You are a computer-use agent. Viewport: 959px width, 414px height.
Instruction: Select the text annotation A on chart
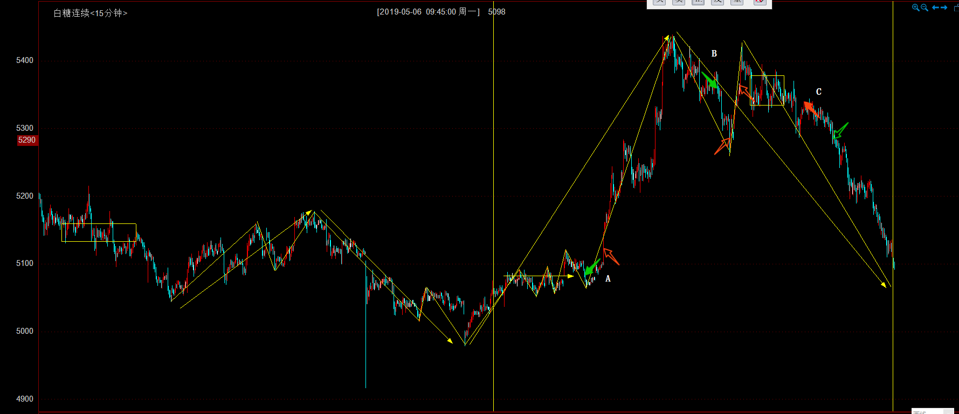pyautogui.click(x=608, y=279)
